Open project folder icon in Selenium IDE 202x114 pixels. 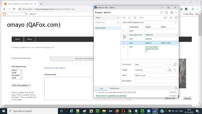[x=167, y=13]
